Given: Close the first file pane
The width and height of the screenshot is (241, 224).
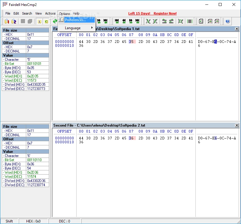Looking at the screenshot, I should coord(237,29).
